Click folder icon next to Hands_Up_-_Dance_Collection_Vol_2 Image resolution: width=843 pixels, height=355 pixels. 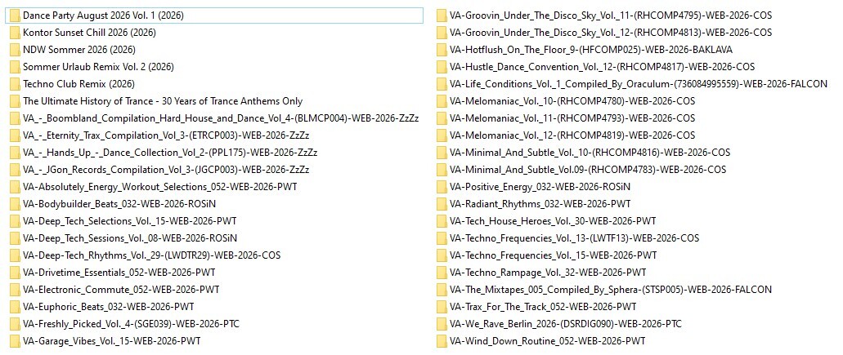tap(15, 153)
